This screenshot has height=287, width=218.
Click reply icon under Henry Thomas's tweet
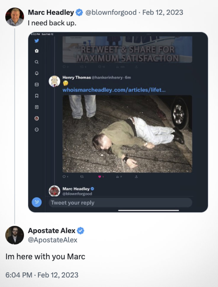tap(64, 177)
